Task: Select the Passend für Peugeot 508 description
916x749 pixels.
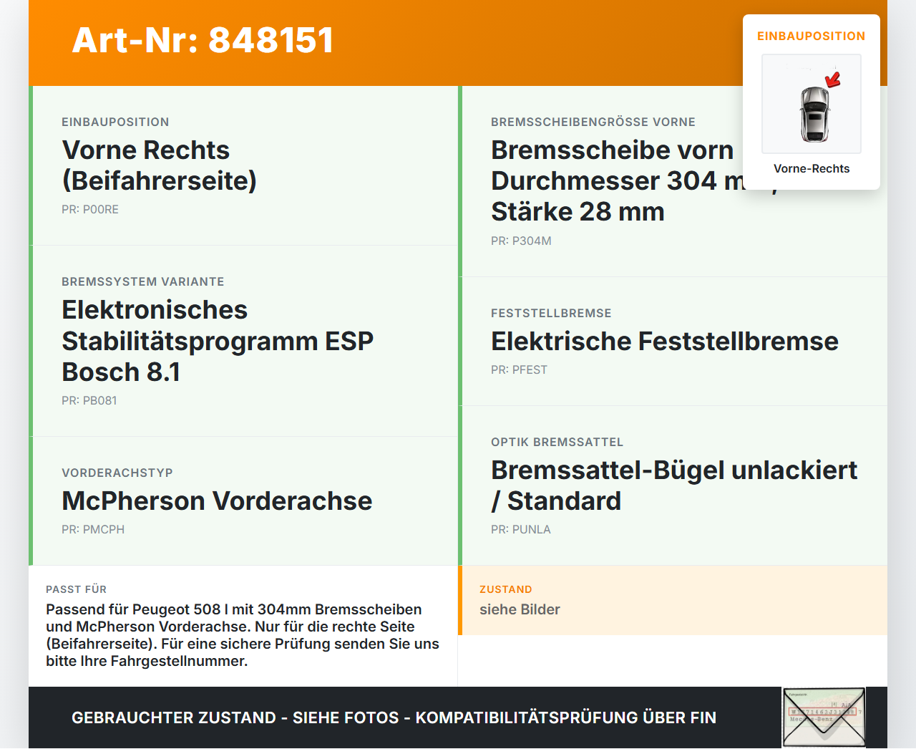Action: pos(243,635)
